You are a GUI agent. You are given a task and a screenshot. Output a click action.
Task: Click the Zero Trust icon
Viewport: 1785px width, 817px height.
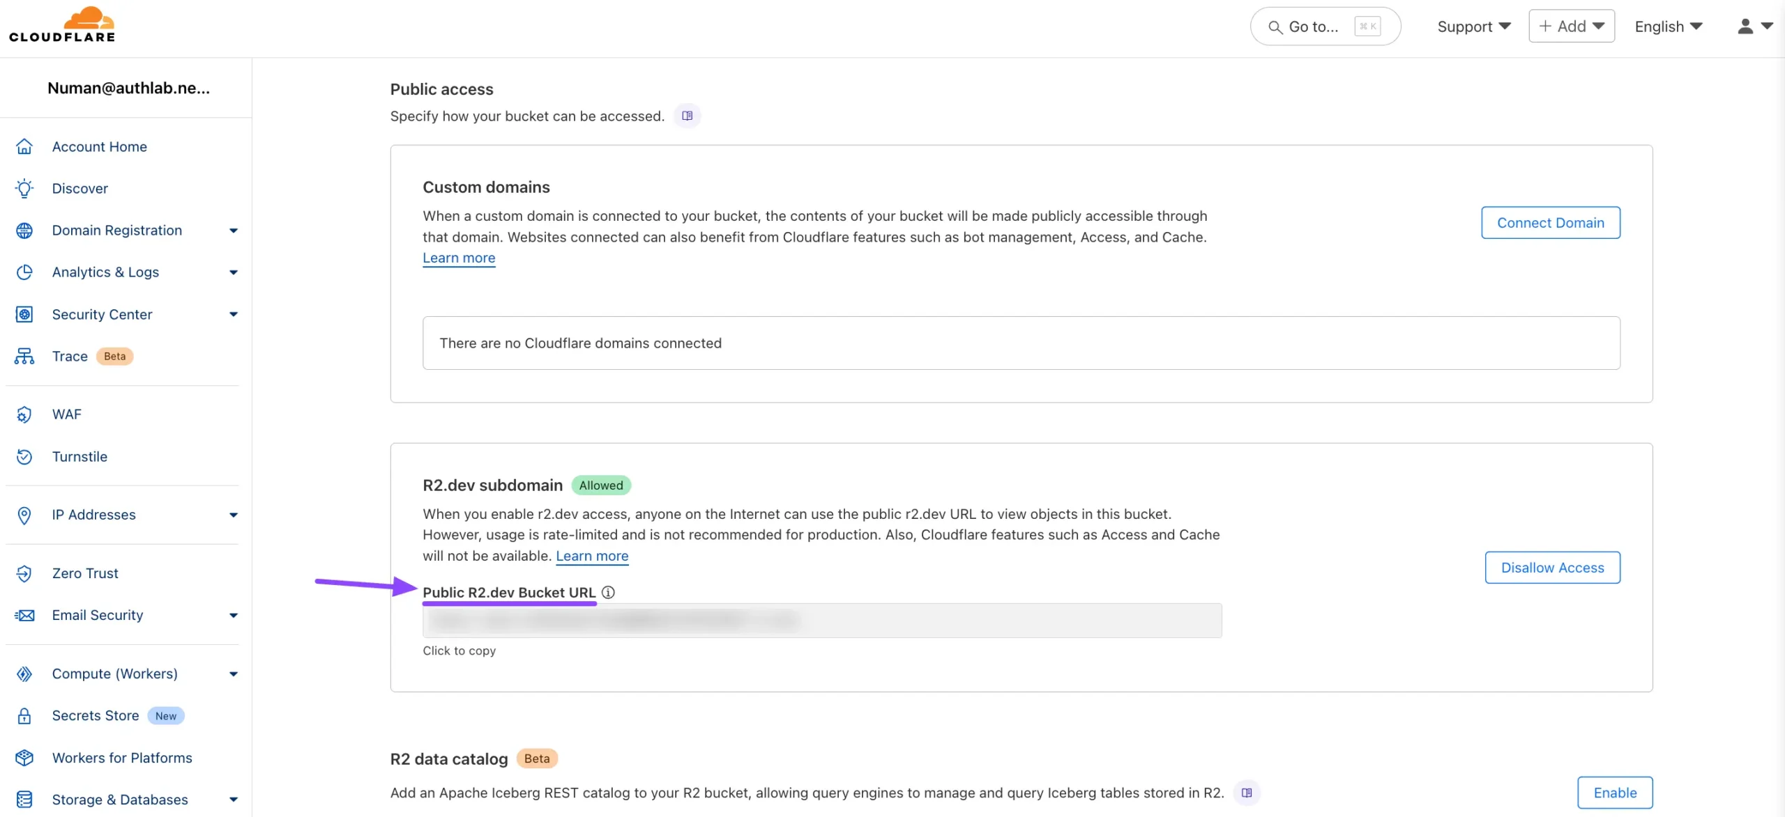(24, 573)
